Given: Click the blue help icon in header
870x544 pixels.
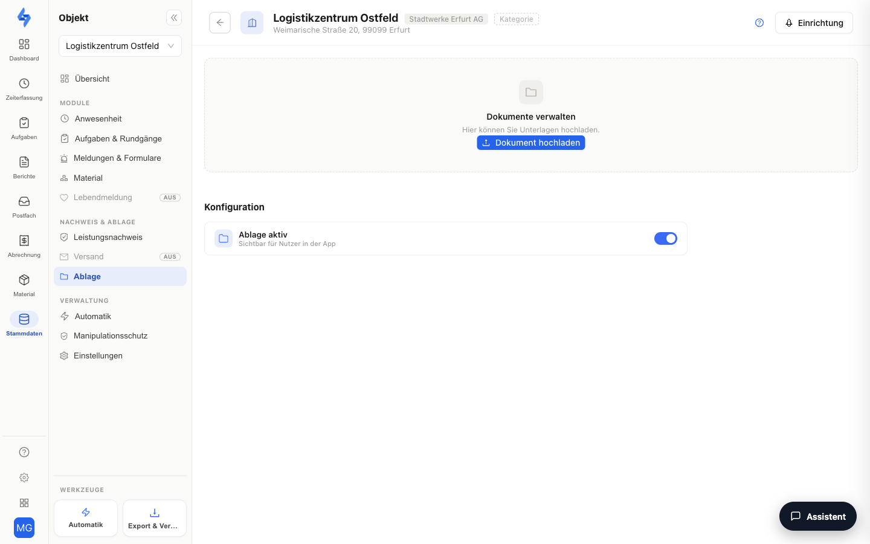Looking at the screenshot, I should (759, 23).
